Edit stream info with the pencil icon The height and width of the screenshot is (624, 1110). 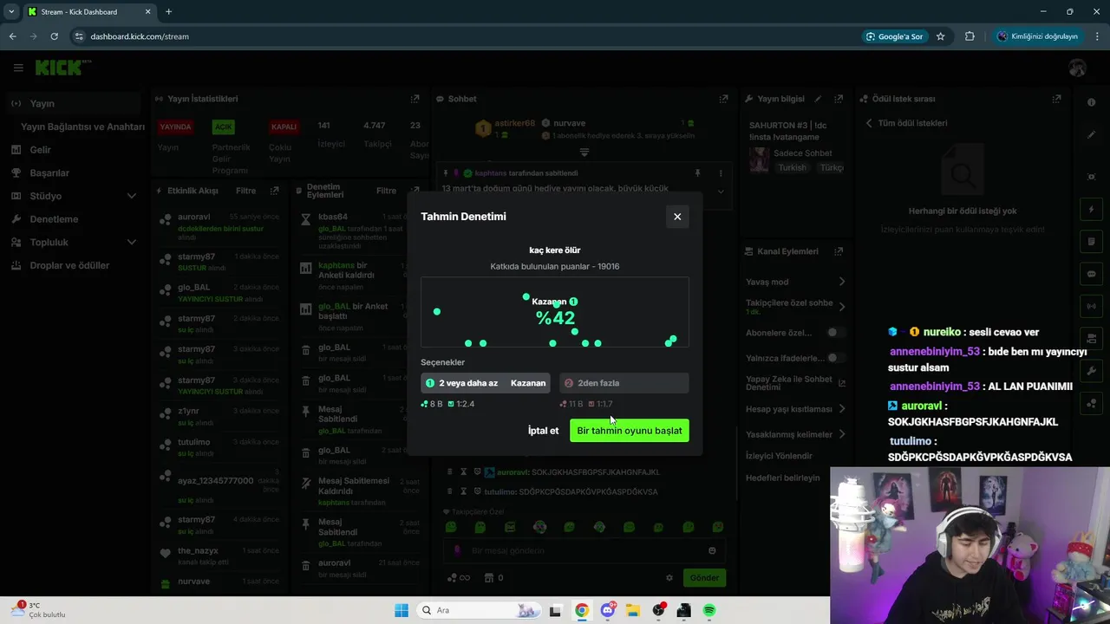point(818,99)
